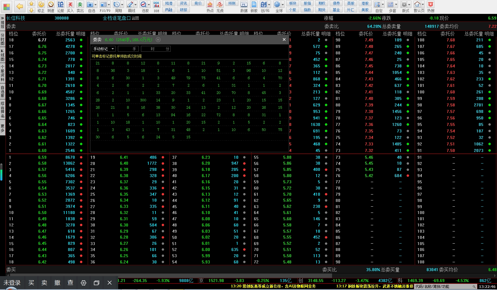Click the 竞价 auction button
497x290 pixels.
coord(198,4)
